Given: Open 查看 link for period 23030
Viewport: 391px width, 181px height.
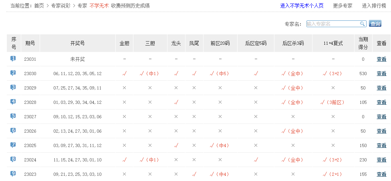Looking at the screenshot, I should pos(381,74).
